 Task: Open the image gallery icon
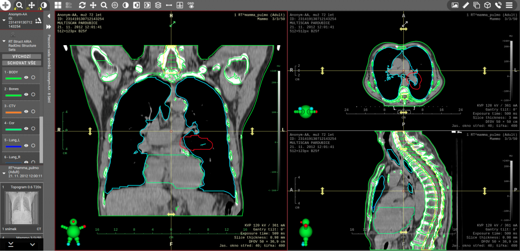pyautogui.click(x=455, y=5)
